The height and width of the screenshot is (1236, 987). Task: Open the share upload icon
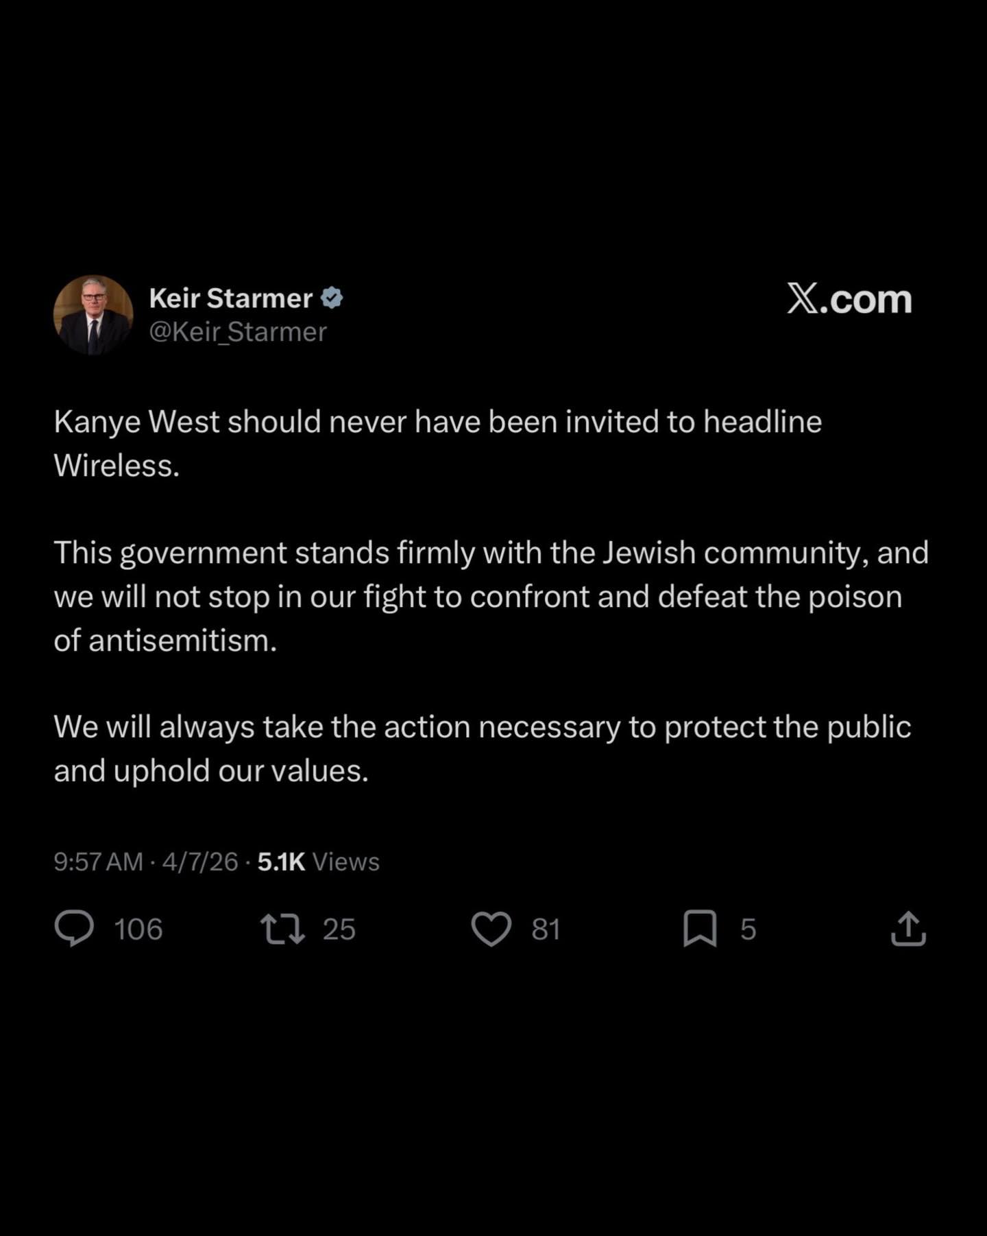point(908,929)
